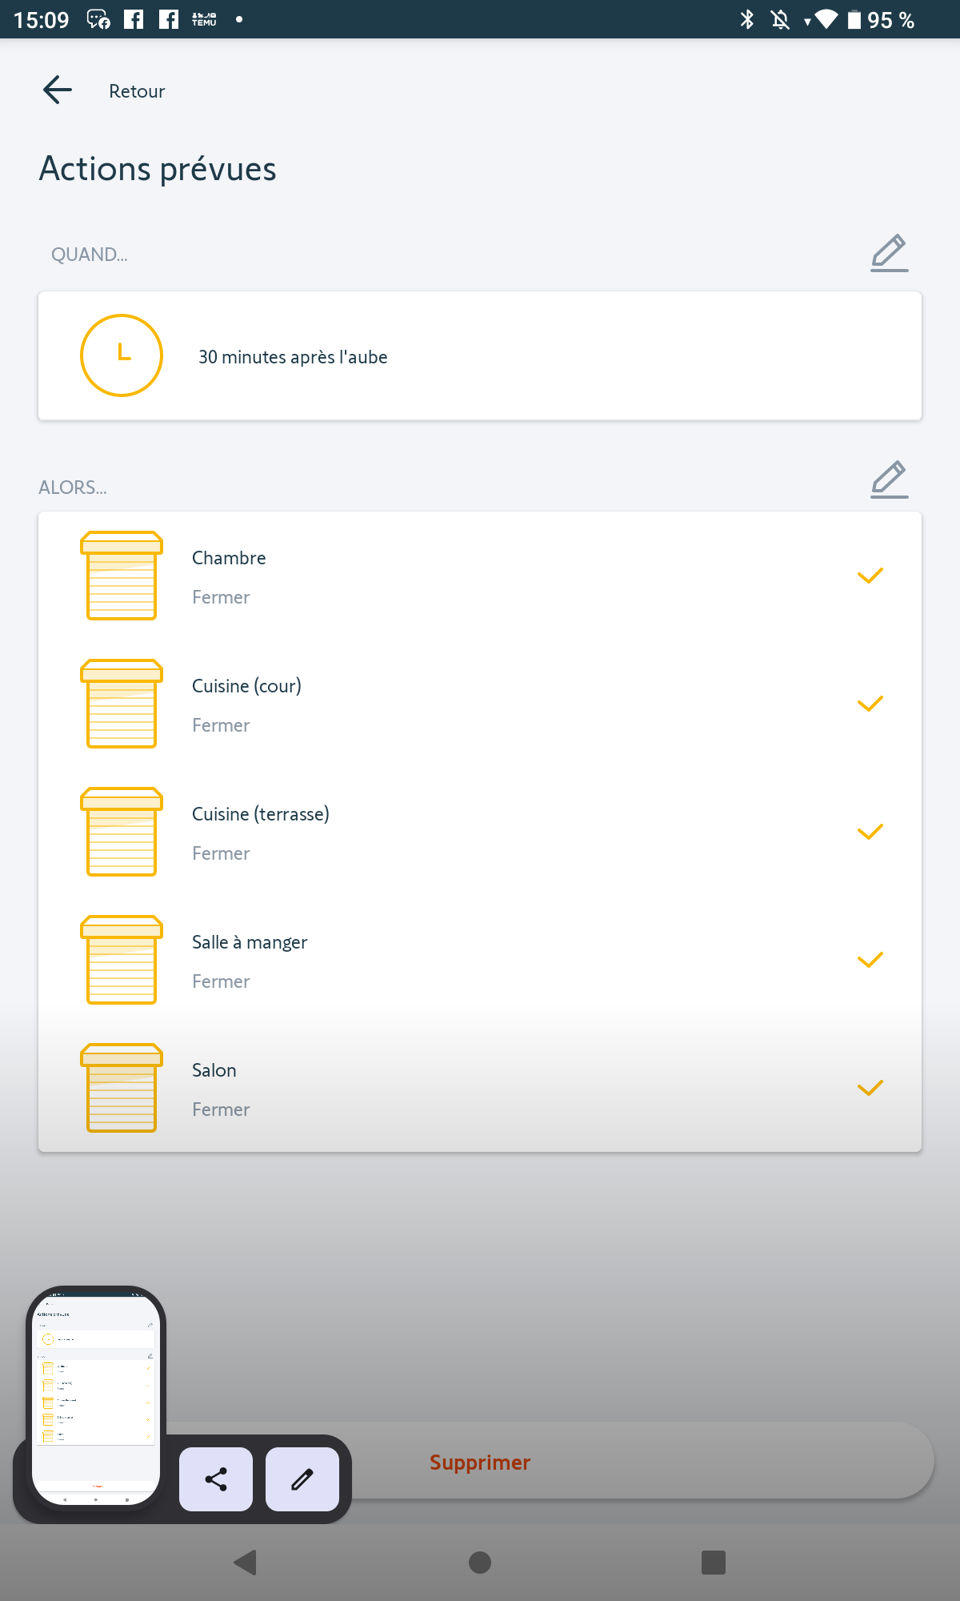
Task: Open the 30 minutes après l'aube card
Action: point(480,356)
